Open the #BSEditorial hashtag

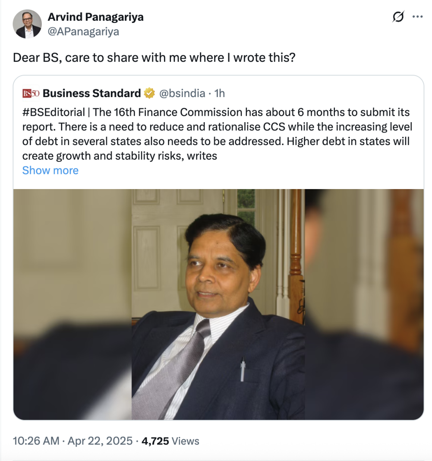click(x=54, y=113)
